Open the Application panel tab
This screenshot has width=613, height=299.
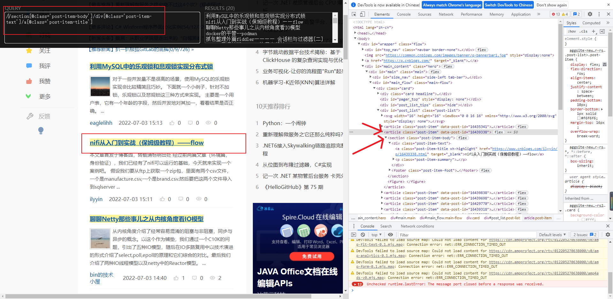(520, 14)
